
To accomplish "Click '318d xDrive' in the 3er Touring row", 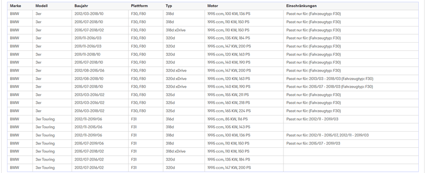I will point(176,151).
